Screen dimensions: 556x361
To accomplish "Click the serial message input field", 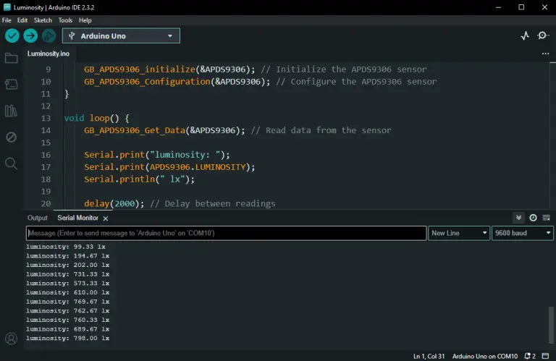I will click(226, 233).
